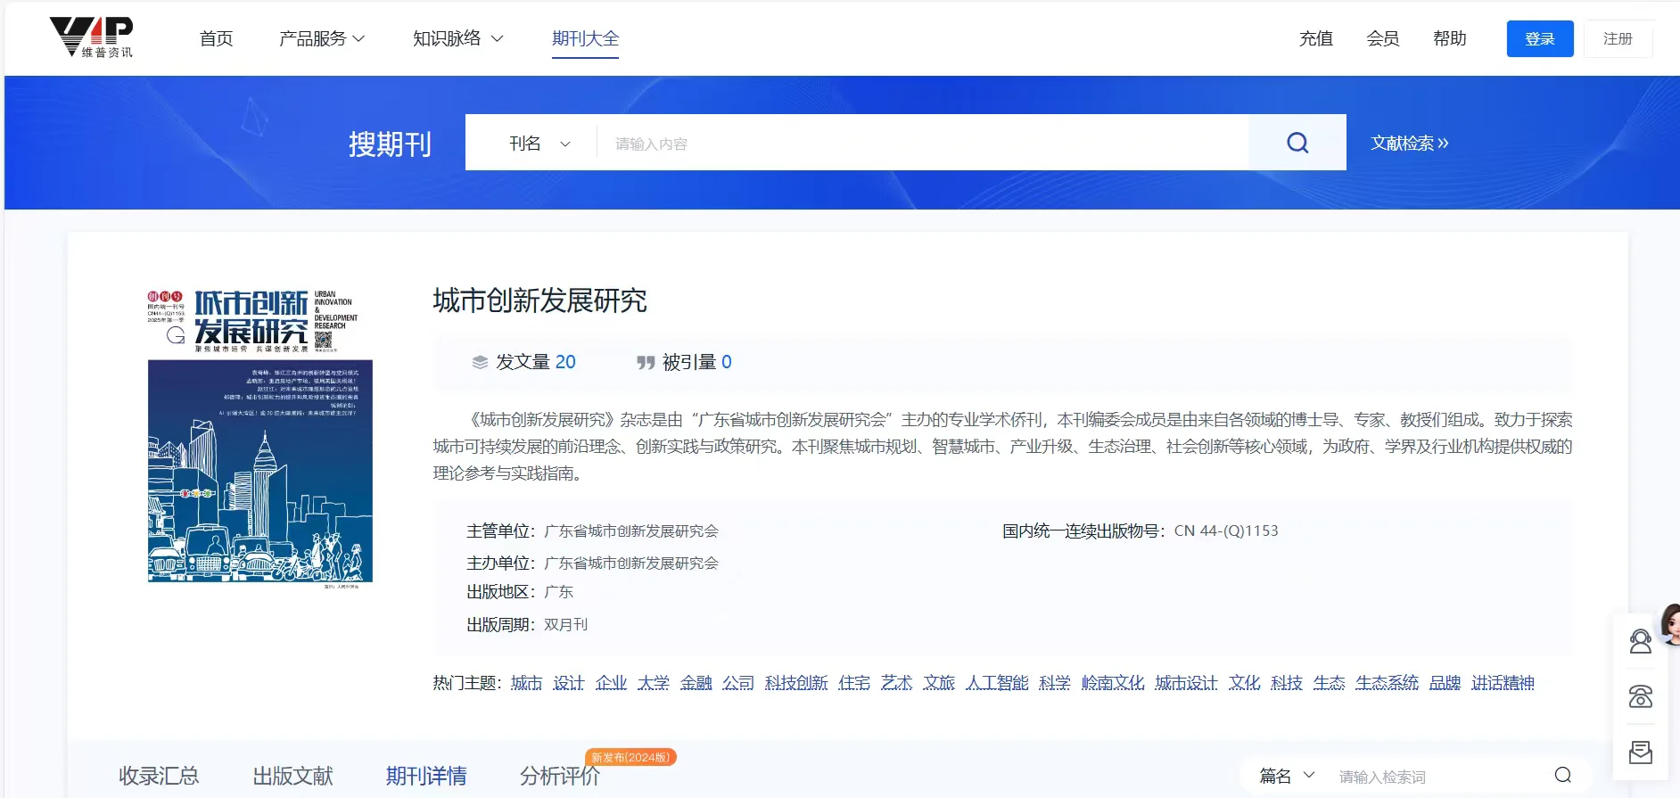Expand the 产品服务 dropdown menu
Image resolution: width=1680 pixels, height=798 pixels.
tap(322, 38)
